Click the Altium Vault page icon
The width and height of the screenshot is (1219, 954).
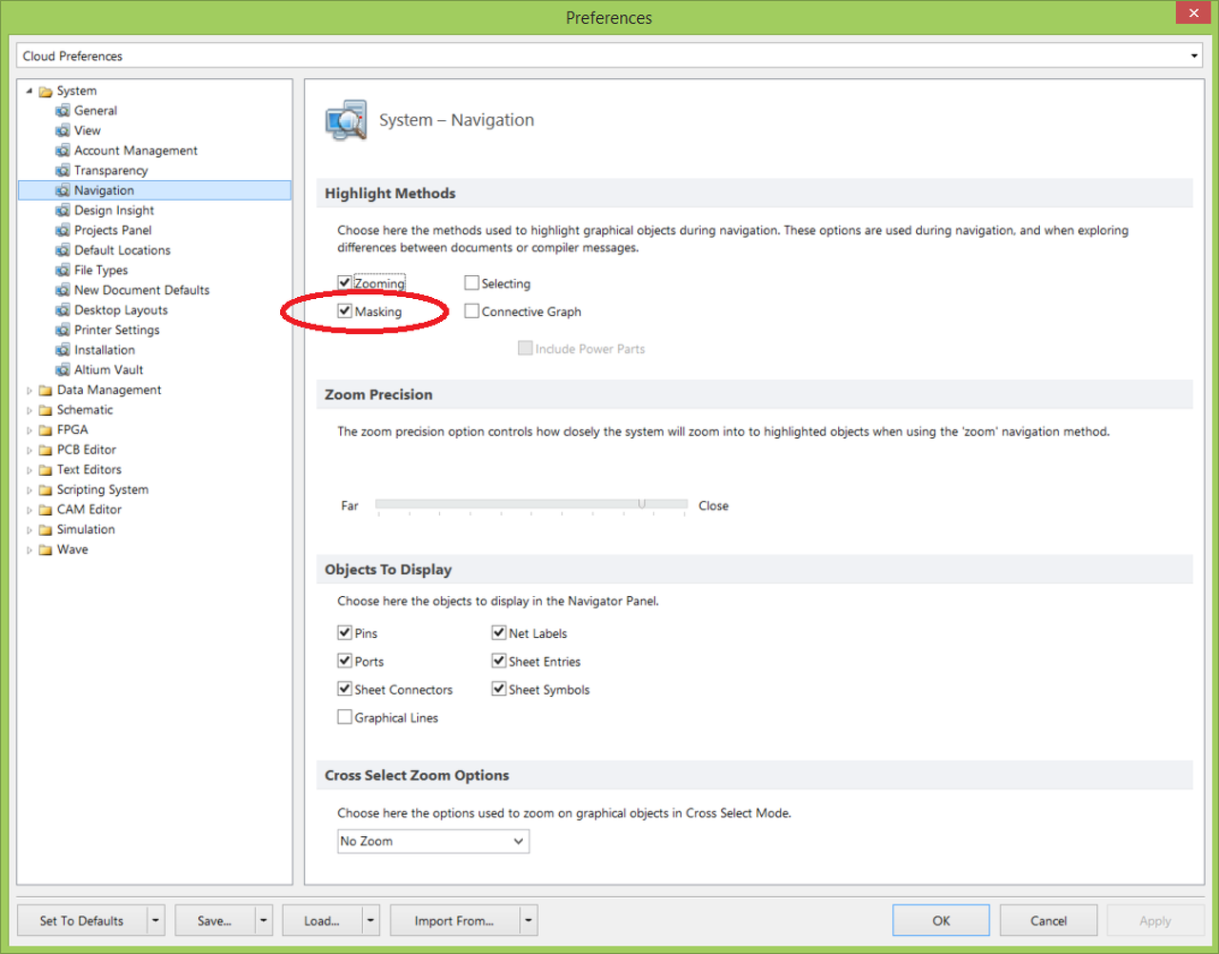pos(63,370)
